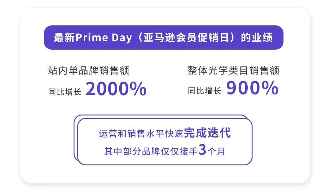The image size is (331, 196).
Task: Click 亚马逊会员促销日 in the banner
Action: click(186, 38)
